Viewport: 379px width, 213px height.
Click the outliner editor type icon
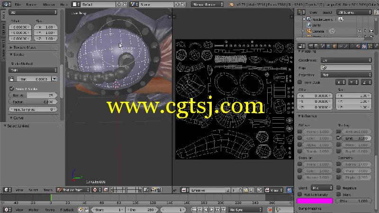301,12
